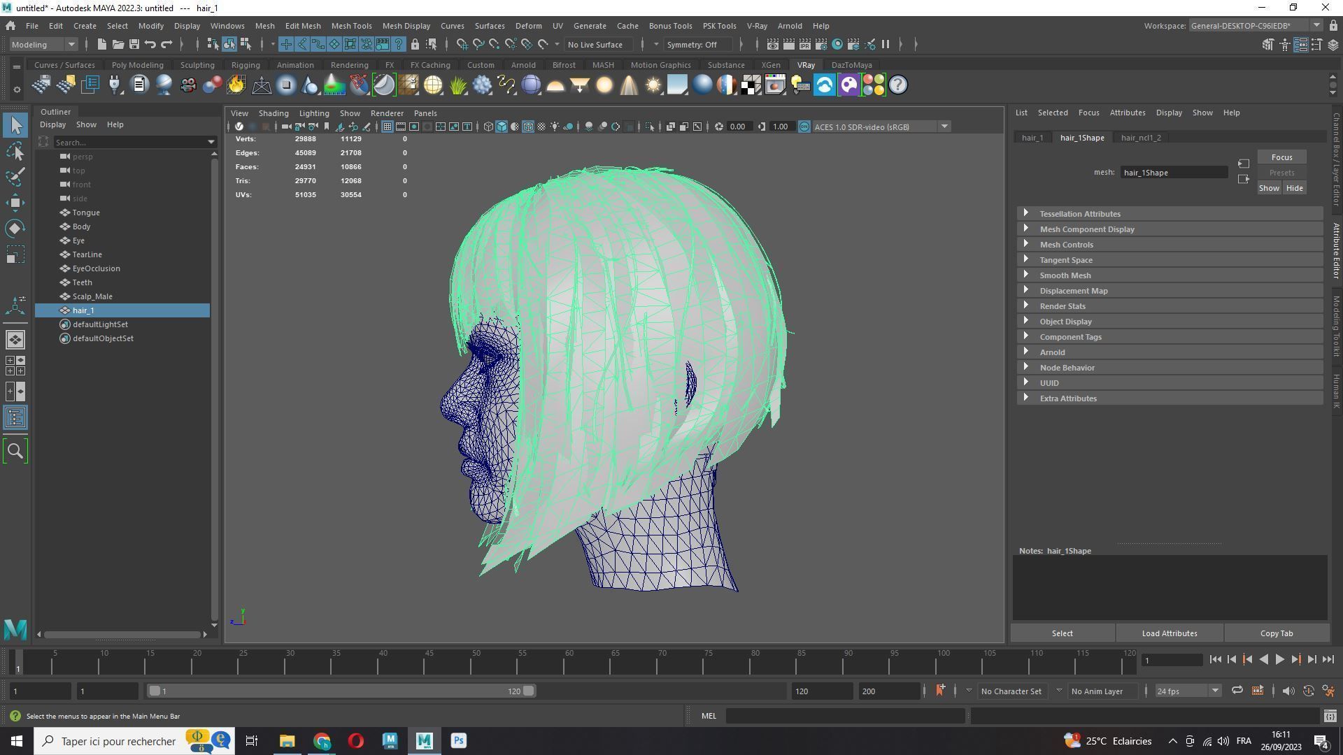
Task: Expand the Render Stats section
Action: 1170,306
